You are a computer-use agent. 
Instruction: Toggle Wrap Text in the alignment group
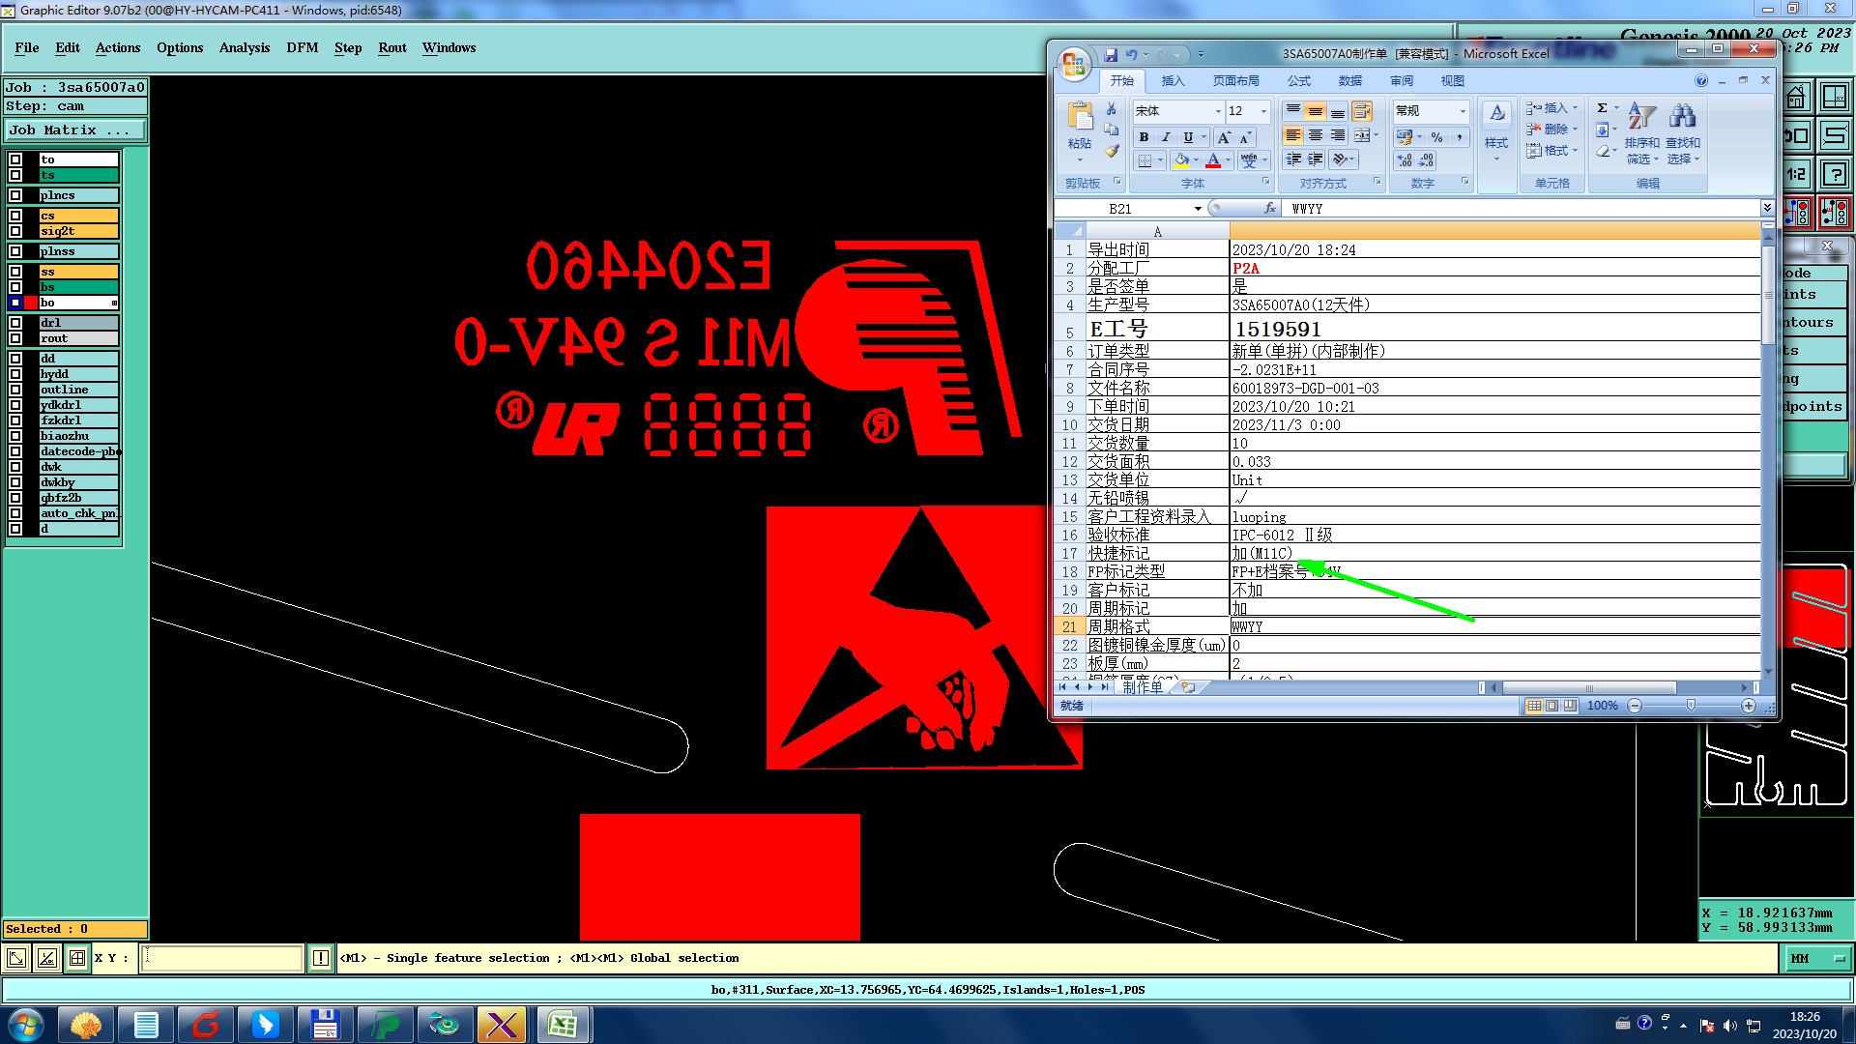point(1362,111)
